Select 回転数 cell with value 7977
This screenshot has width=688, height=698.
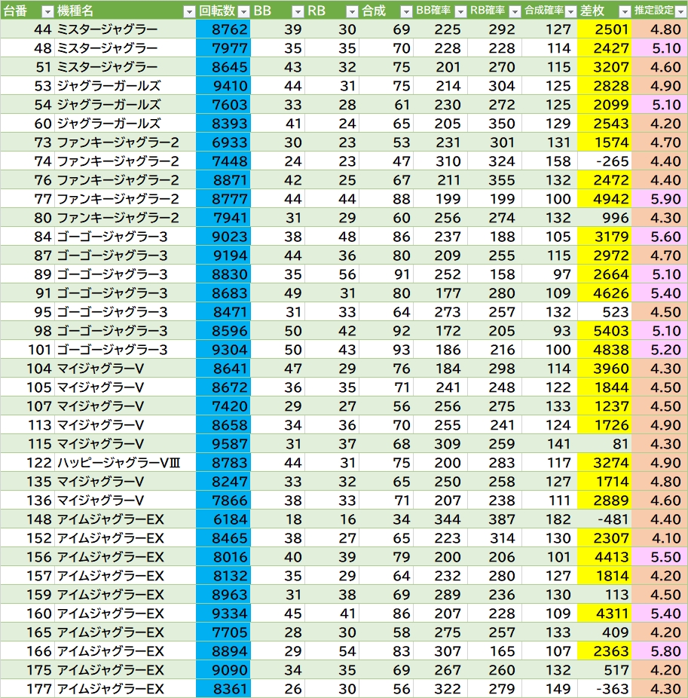click(223, 47)
